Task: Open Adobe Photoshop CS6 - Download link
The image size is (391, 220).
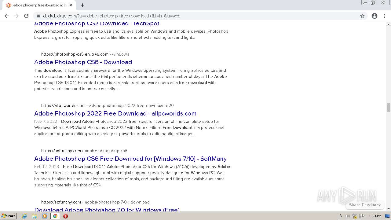Action: pyautogui.click(x=83, y=62)
